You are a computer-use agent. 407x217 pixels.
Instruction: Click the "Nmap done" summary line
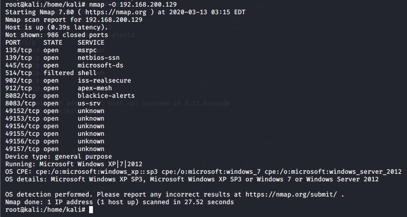(x=120, y=202)
